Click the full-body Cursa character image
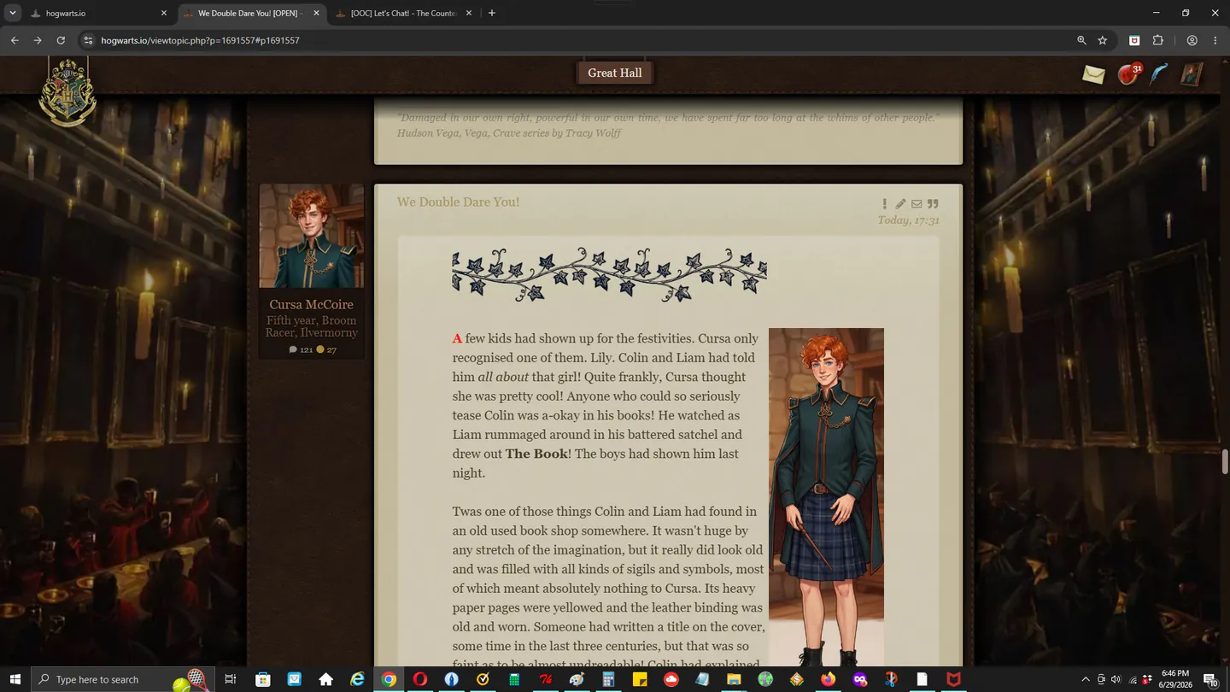Viewport: 1230px width, 692px height. point(826,497)
